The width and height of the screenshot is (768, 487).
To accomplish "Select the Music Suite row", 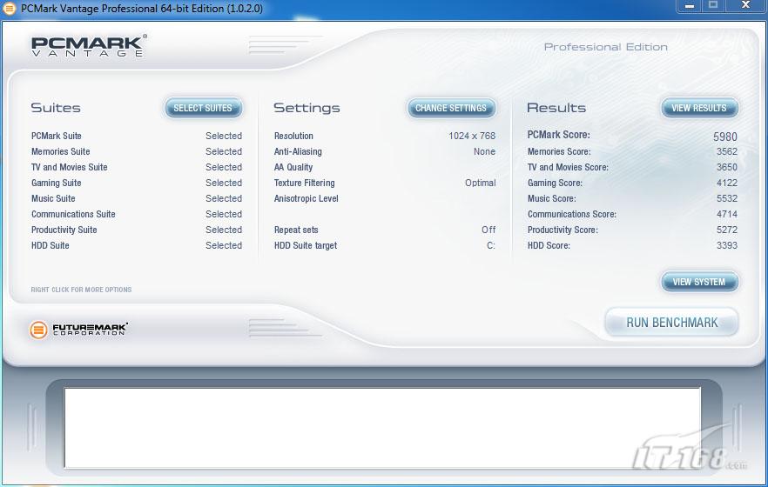I will pyautogui.click(x=137, y=198).
